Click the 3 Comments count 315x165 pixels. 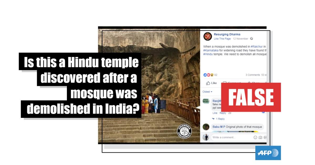(253, 75)
